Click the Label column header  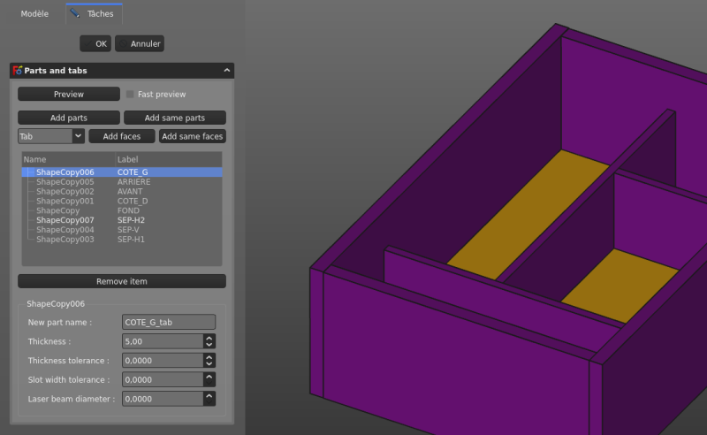[169, 159]
